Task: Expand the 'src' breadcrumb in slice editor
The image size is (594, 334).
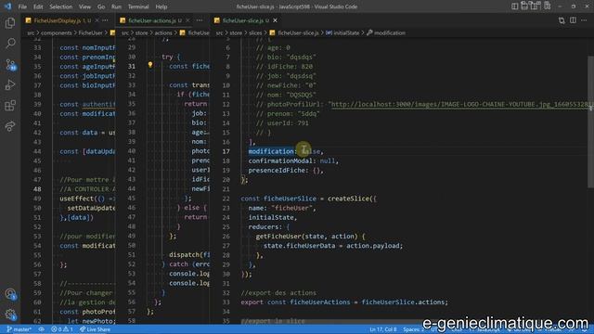Action: (219, 33)
